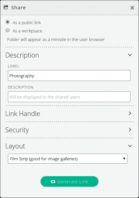The width and height of the screenshot is (139, 198).
Task: Click the Label field containing Photography
Action: [x=69, y=76]
